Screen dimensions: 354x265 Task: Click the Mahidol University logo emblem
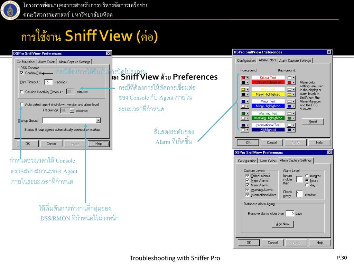tap(10, 10)
